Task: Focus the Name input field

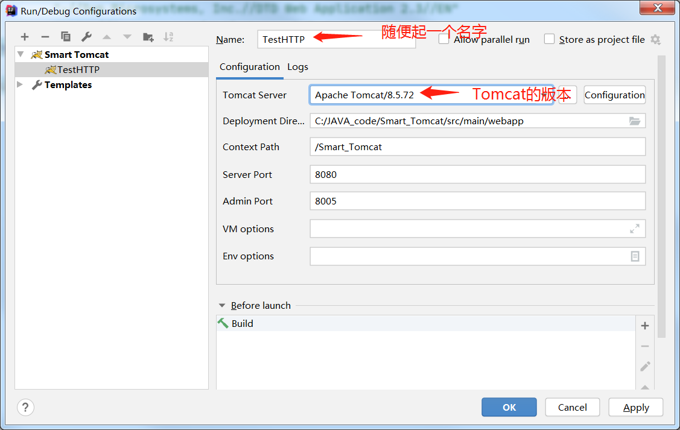Action: click(336, 39)
